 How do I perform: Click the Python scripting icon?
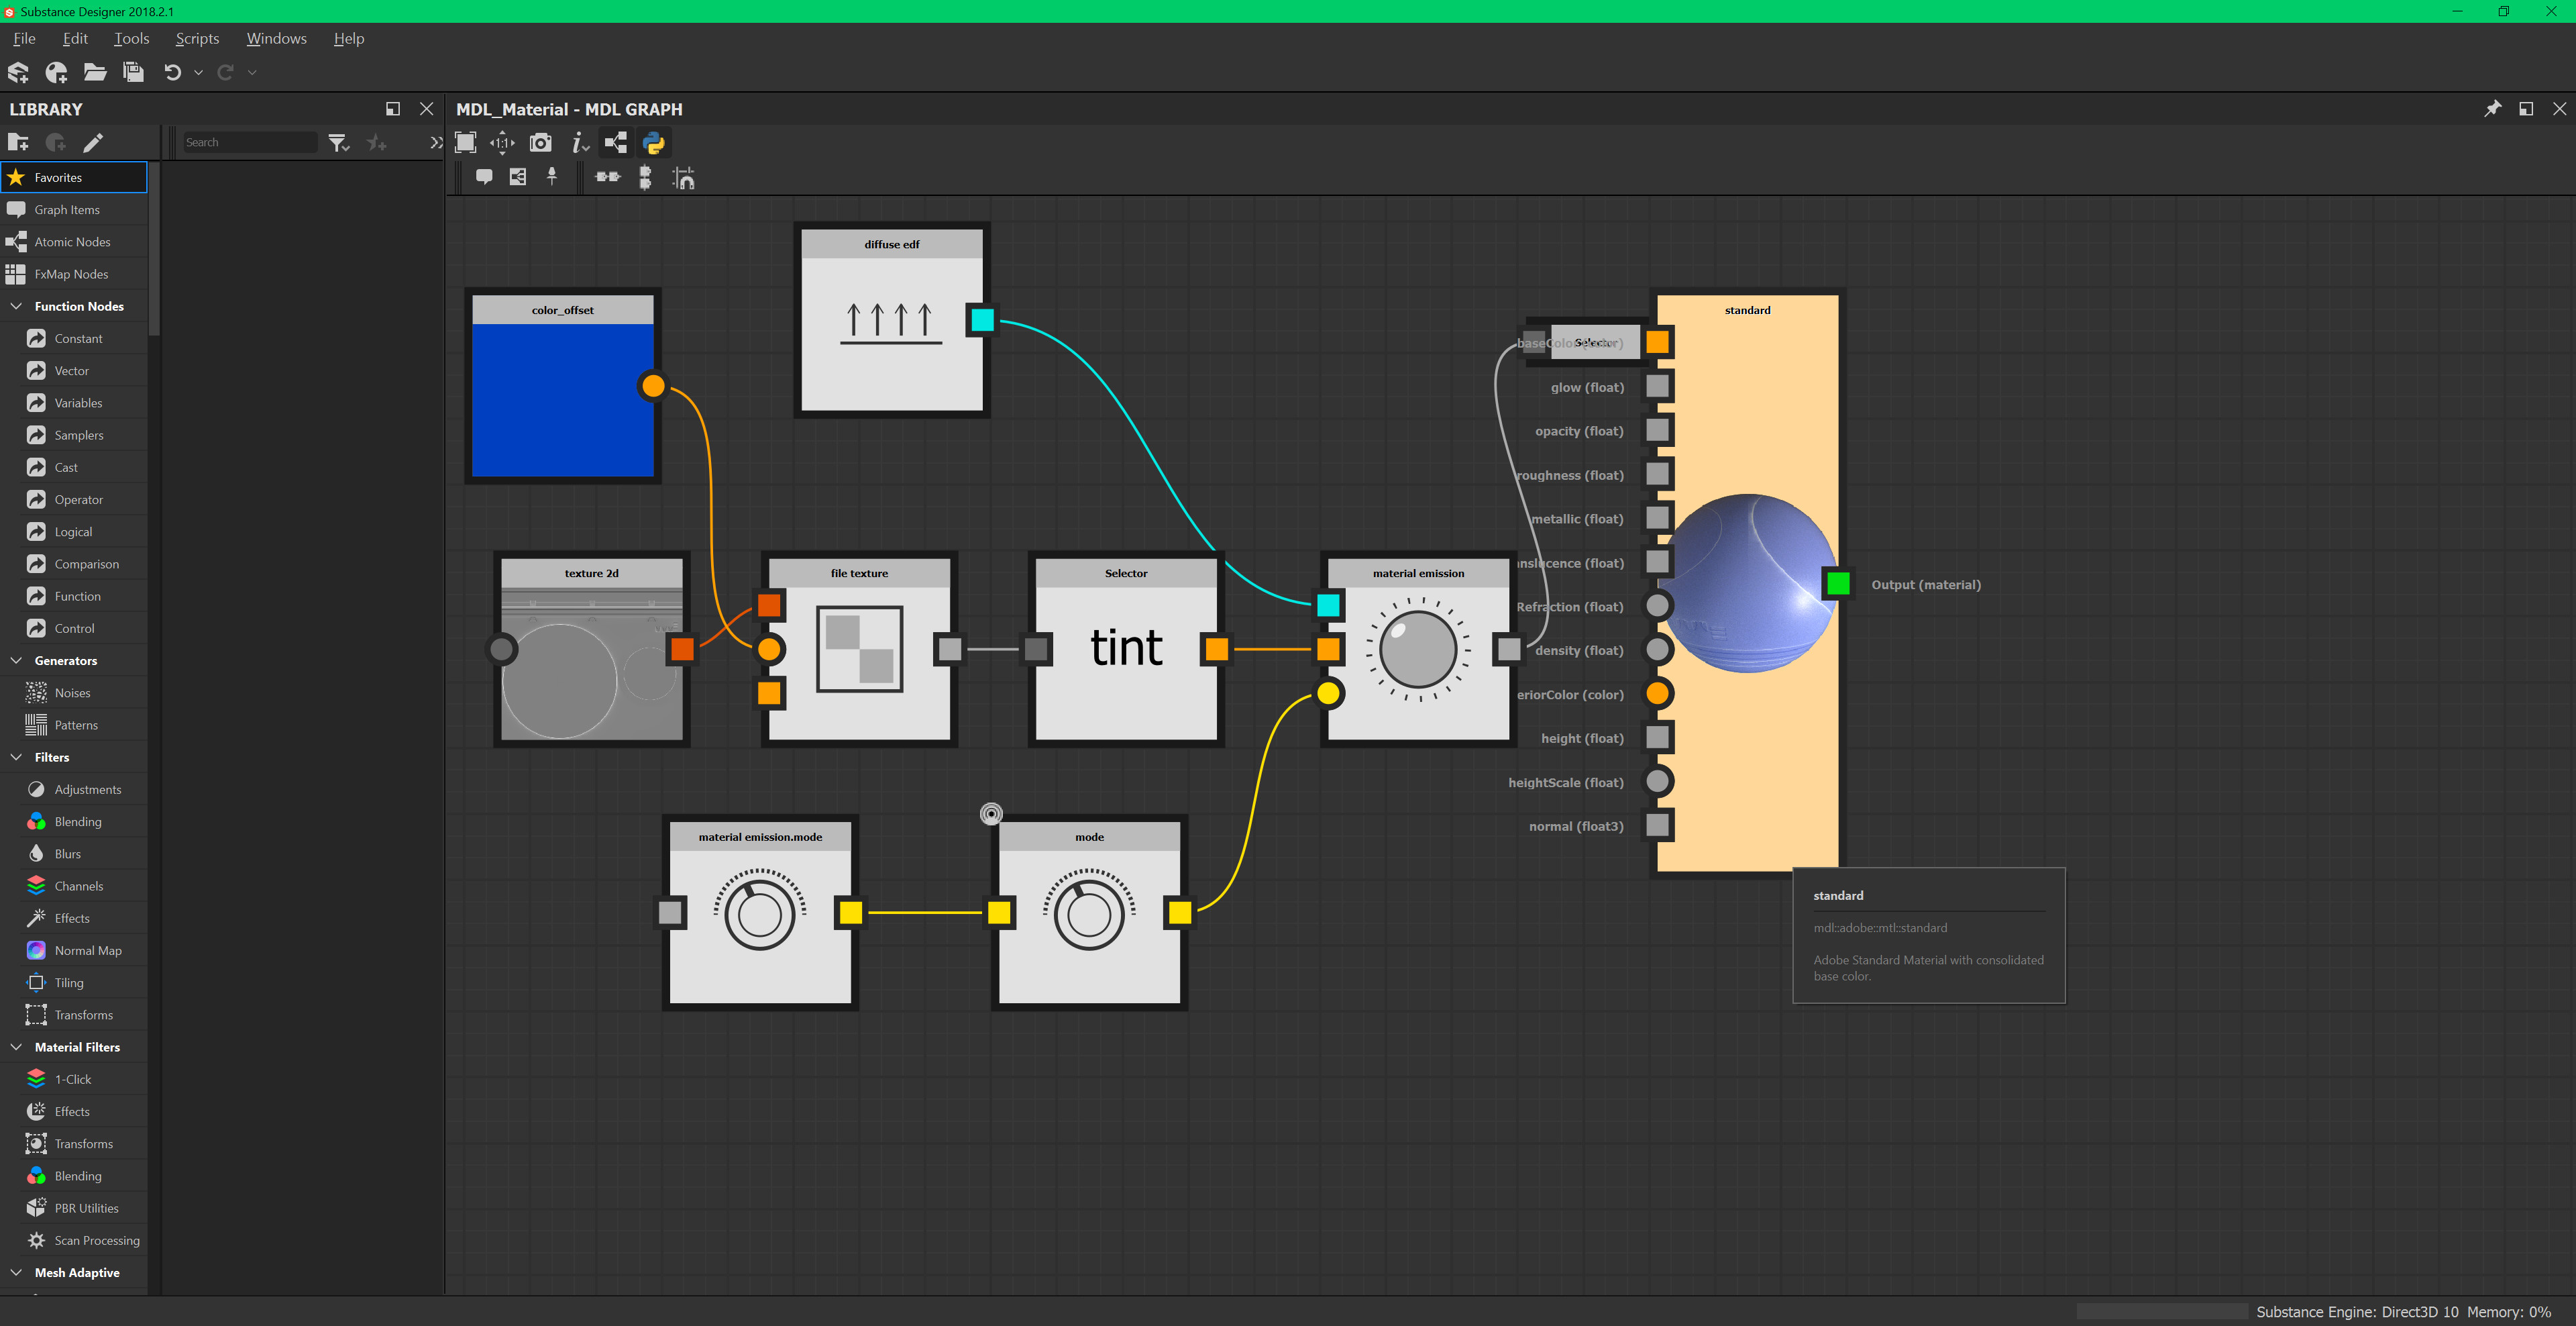pos(654,143)
